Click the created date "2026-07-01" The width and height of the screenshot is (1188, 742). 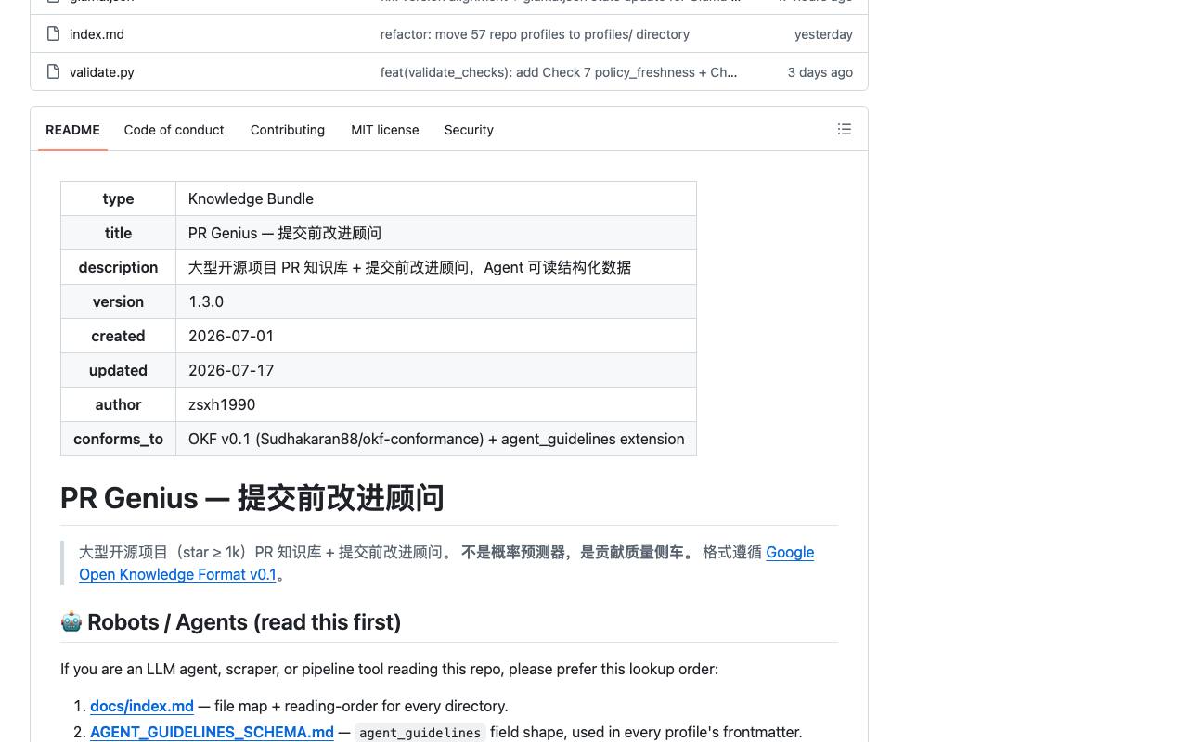pos(436,336)
